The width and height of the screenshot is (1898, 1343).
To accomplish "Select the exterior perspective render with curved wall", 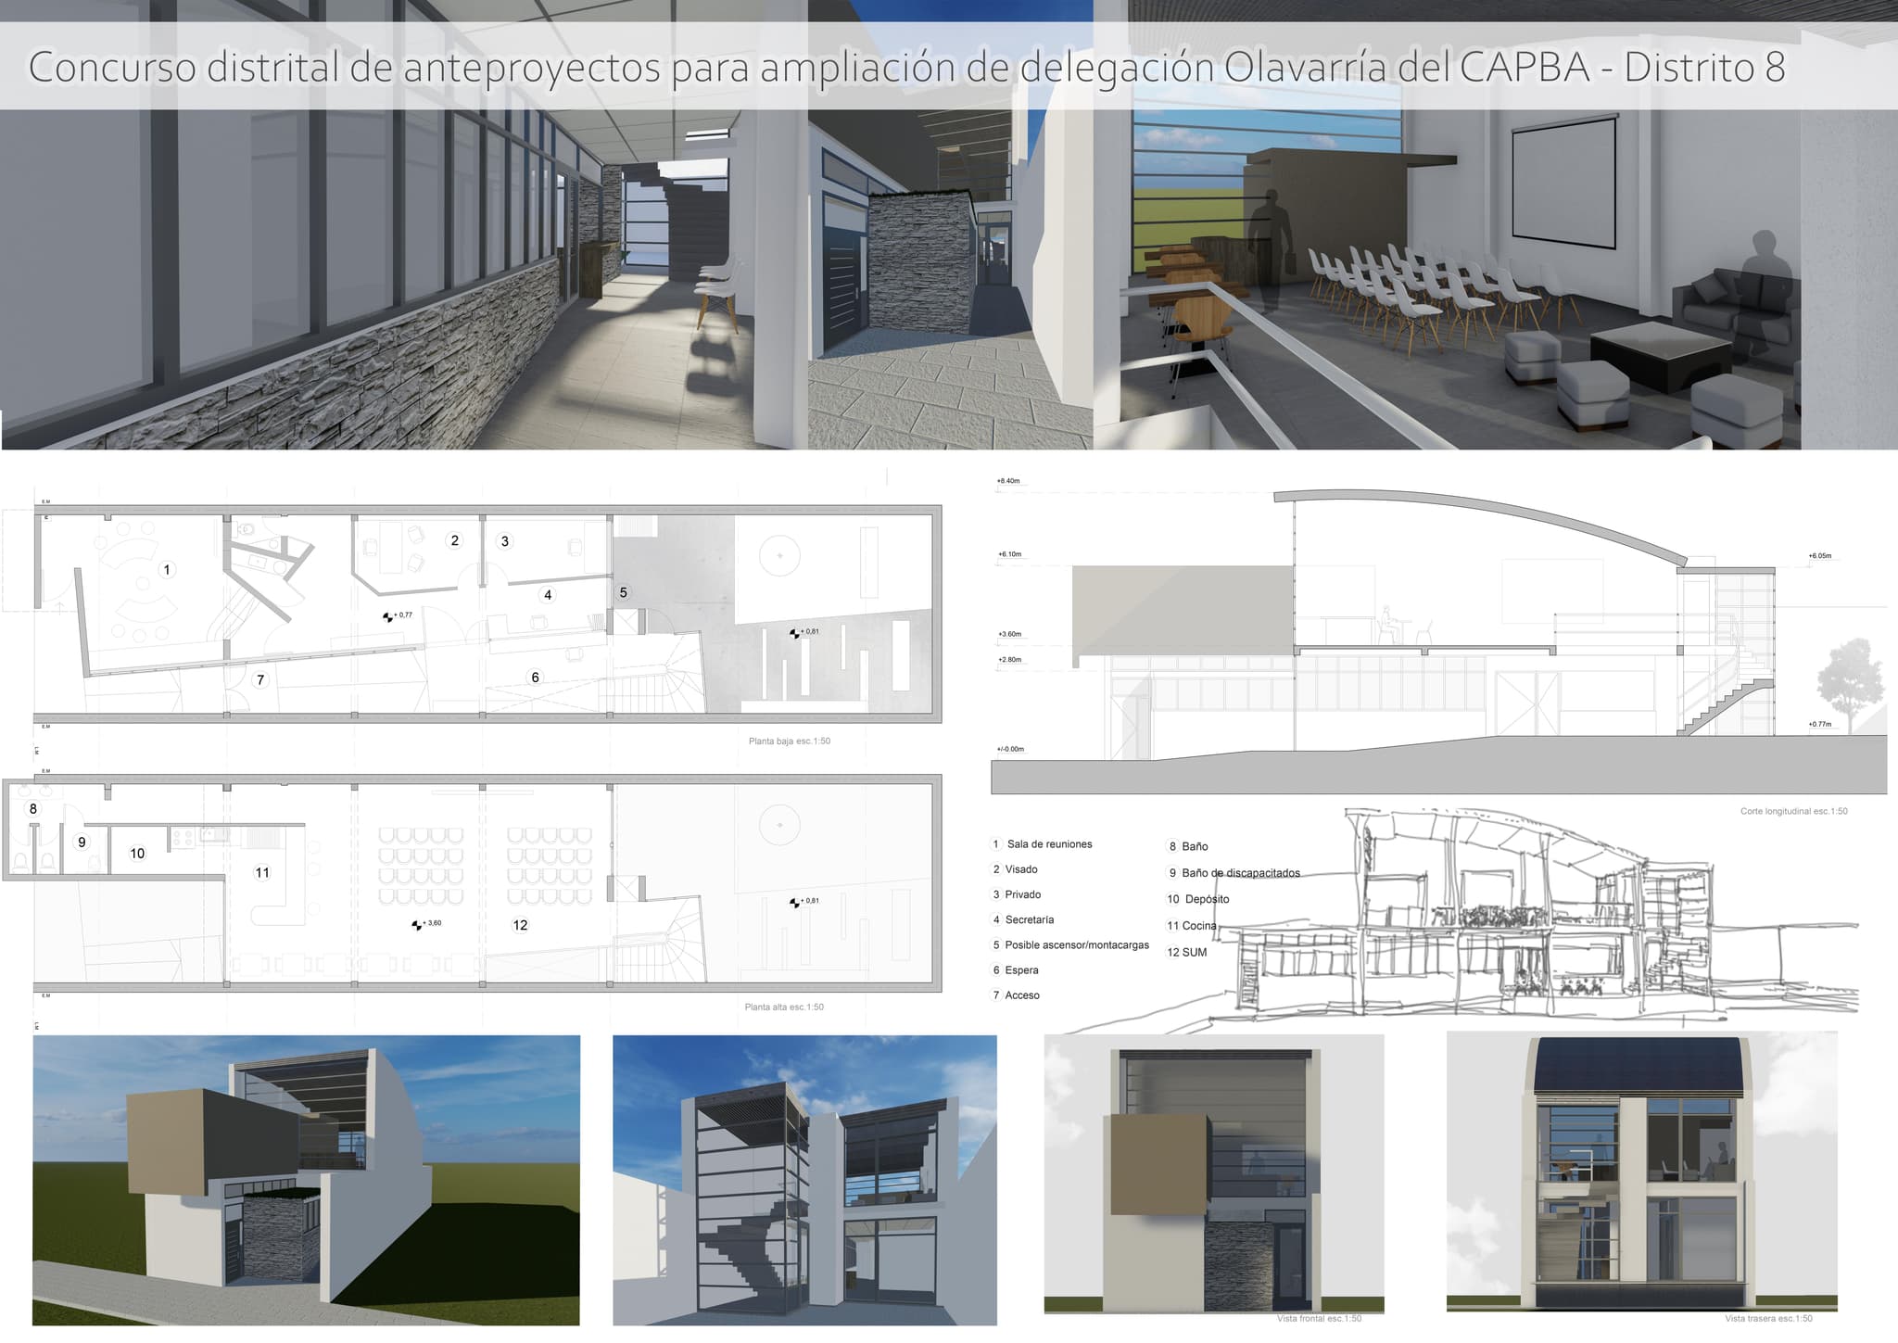I will 306,1180.
